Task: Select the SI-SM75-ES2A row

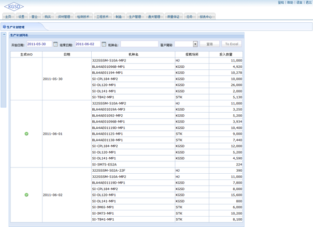Action: [167, 164]
